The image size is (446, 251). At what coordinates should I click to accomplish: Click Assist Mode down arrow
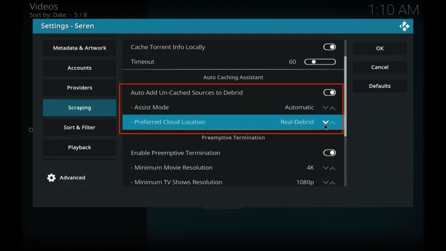point(326,108)
